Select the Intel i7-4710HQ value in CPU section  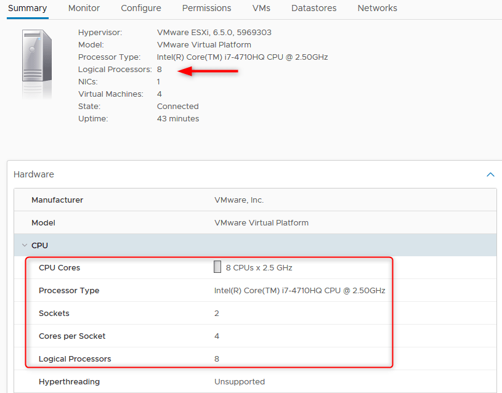click(x=300, y=291)
